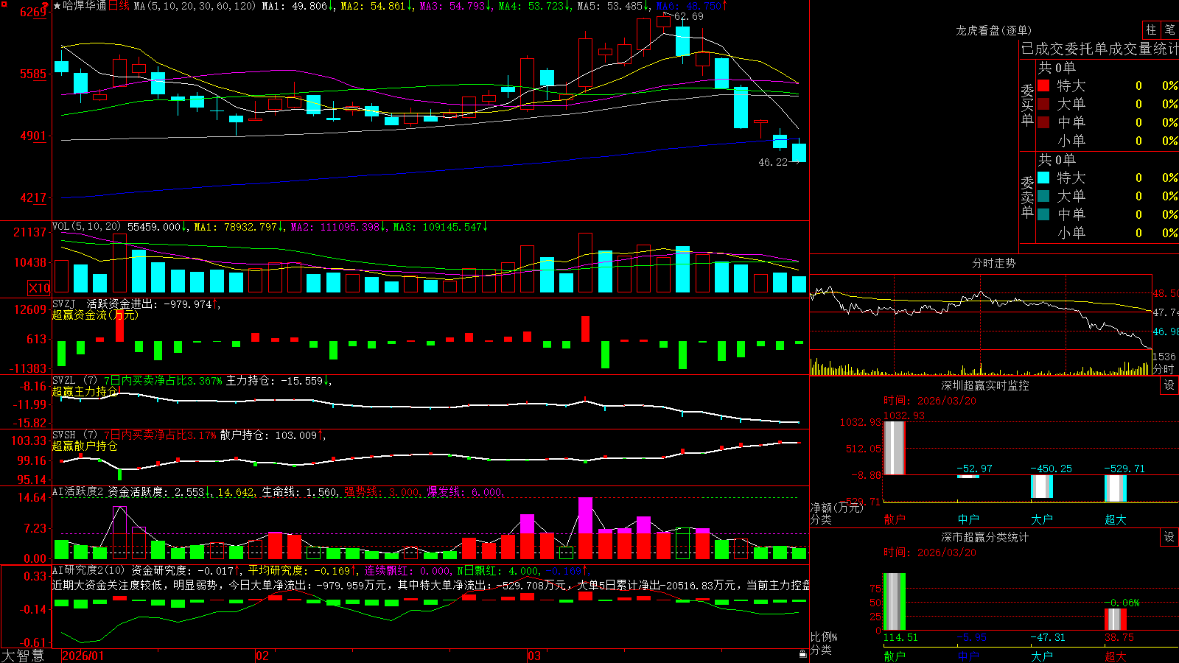Viewport: 1179px width, 663px height.
Task: Click the 超赢主力持仓 label
Action: point(85,391)
